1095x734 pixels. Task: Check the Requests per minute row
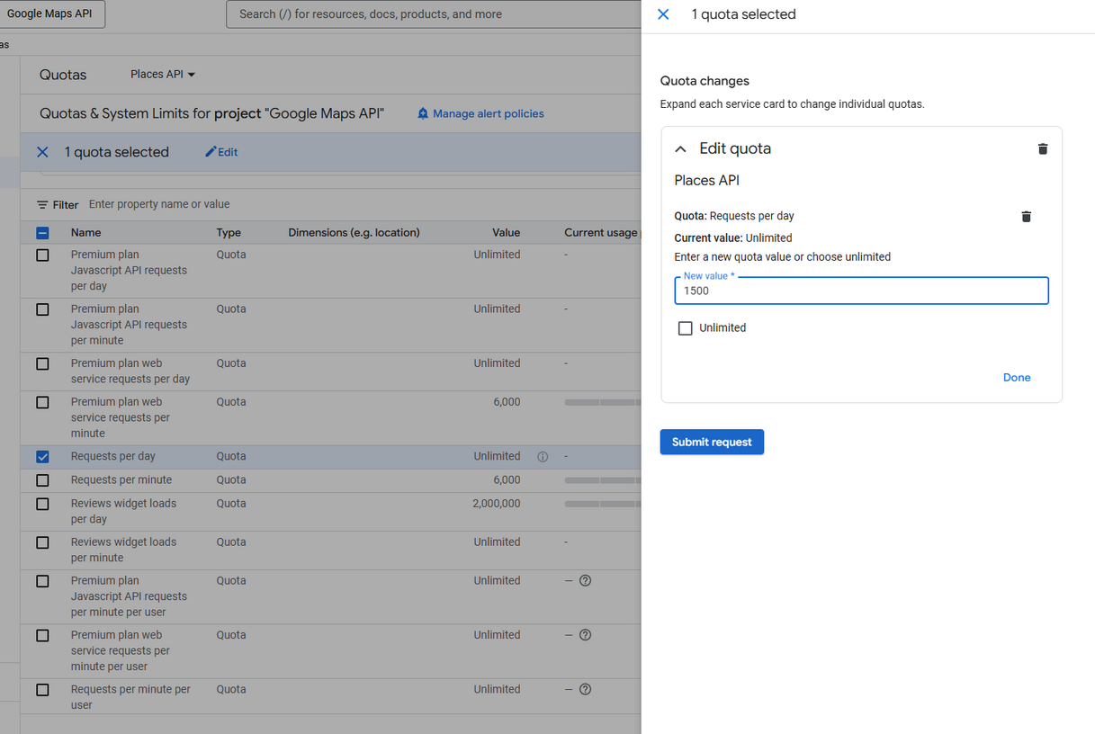(42, 480)
